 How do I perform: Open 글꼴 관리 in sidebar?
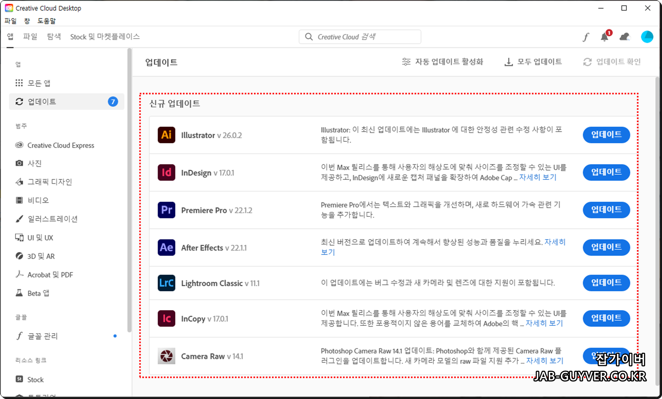[66, 336]
